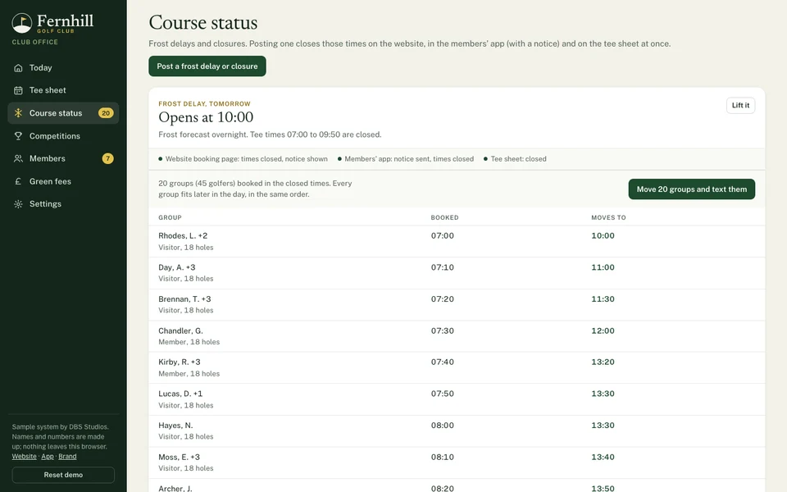
Task: Open Settings from sidebar
Action: (x=63, y=204)
